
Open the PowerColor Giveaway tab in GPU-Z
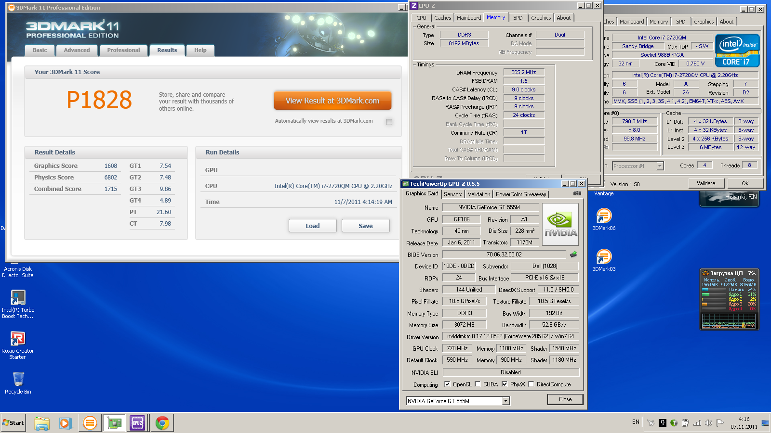521,194
